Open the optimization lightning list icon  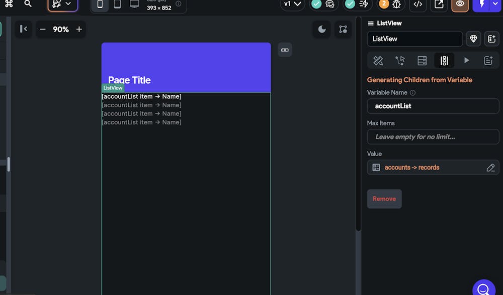[x=364, y=4]
